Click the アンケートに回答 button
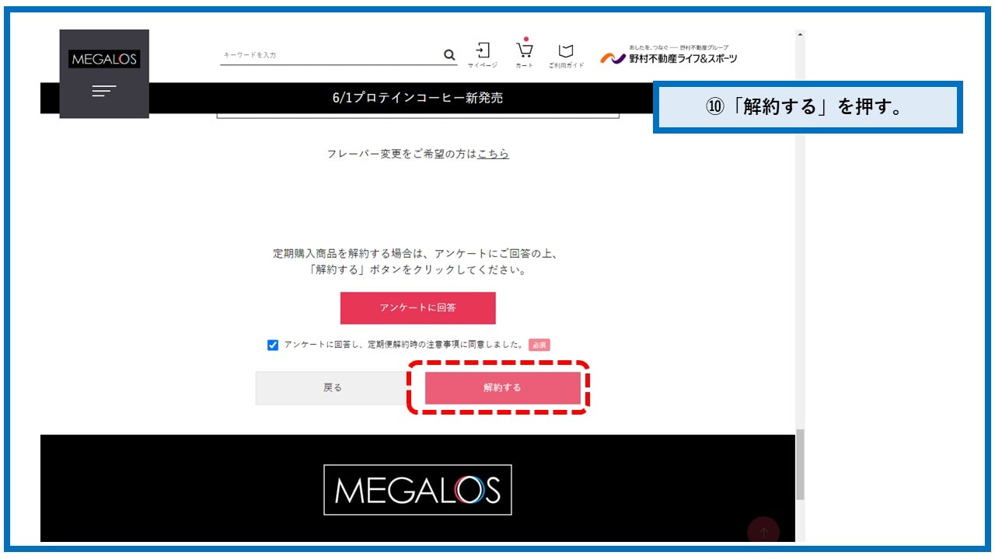The height and width of the screenshot is (559, 995). (x=417, y=307)
